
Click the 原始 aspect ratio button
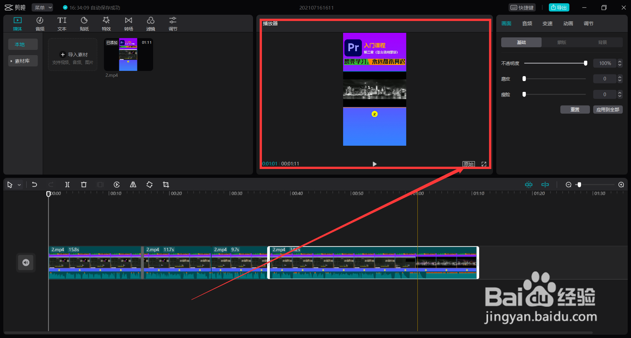click(x=469, y=164)
